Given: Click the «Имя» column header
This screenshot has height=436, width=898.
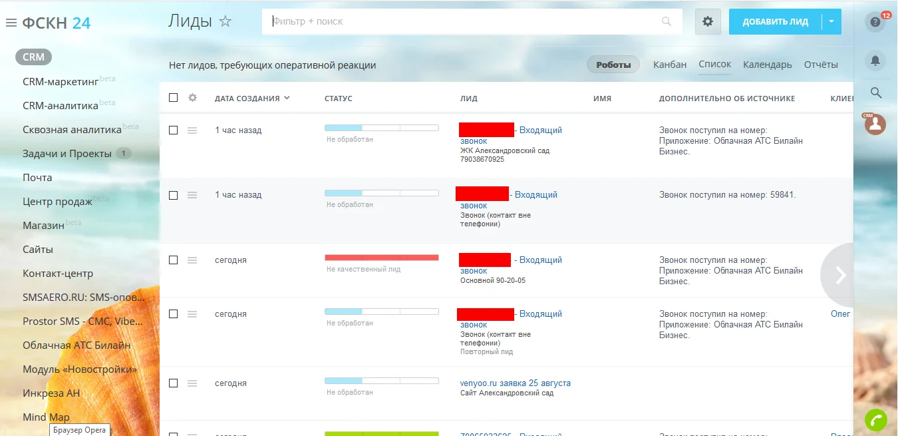Looking at the screenshot, I should 602,98.
